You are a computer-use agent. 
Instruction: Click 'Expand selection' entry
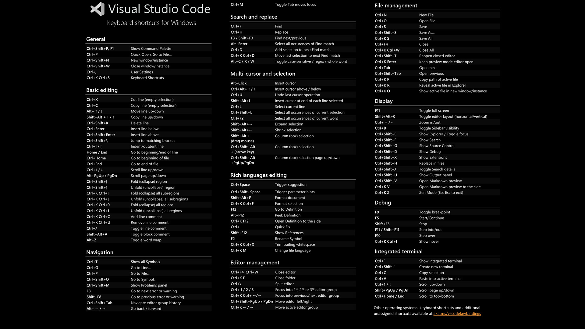[289, 124]
